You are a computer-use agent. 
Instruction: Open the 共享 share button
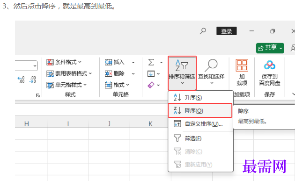point(270,48)
